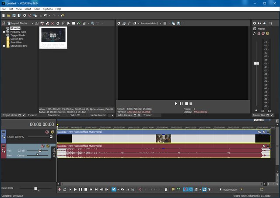Click the record microphone button in transport bar
This screenshot has height=198, width=280.
click(59, 189)
